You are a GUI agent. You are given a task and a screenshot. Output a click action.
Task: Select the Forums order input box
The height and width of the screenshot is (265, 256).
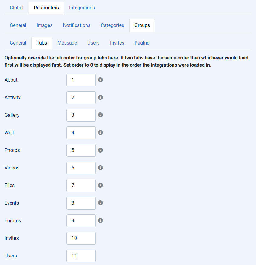pos(81,221)
